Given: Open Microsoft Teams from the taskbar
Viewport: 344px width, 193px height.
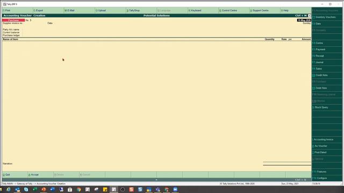Looking at the screenshot, I should click(x=157, y=189).
